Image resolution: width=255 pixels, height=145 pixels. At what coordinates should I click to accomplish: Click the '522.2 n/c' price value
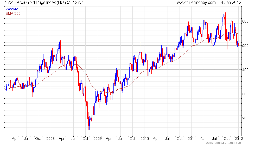tap(75, 3)
